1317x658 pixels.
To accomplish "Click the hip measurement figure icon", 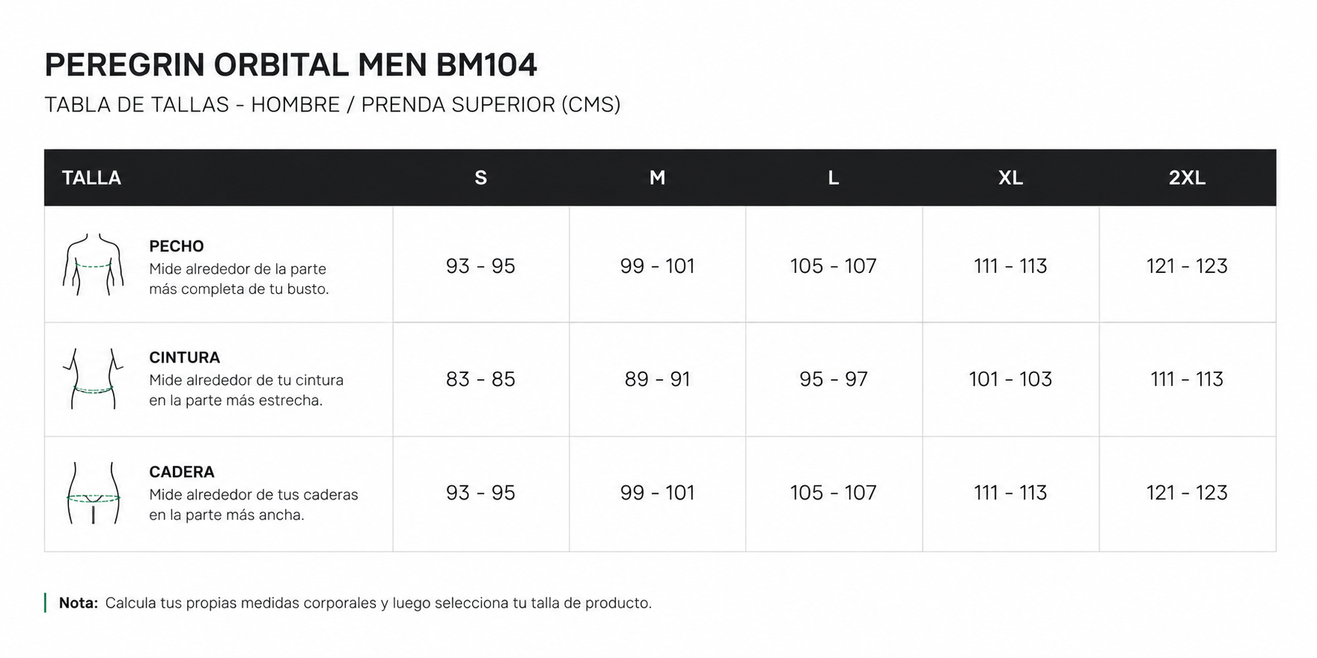I will (x=93, y=493).
